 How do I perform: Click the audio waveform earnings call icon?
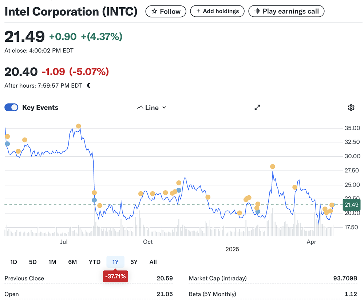(x=257, y=11)
